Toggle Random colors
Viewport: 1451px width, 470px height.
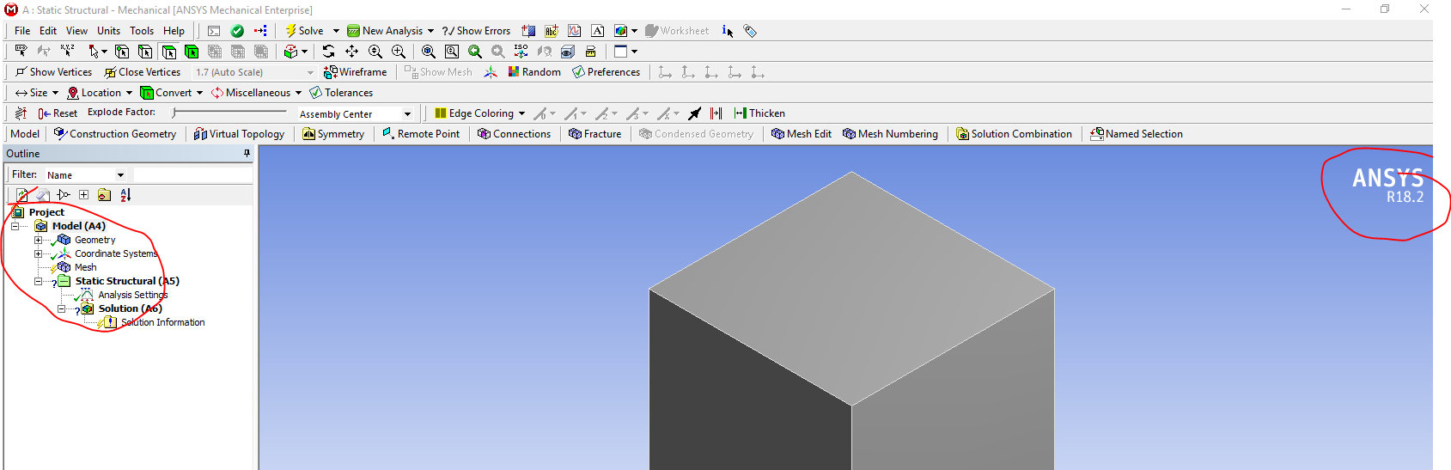(x=534, y=72)
